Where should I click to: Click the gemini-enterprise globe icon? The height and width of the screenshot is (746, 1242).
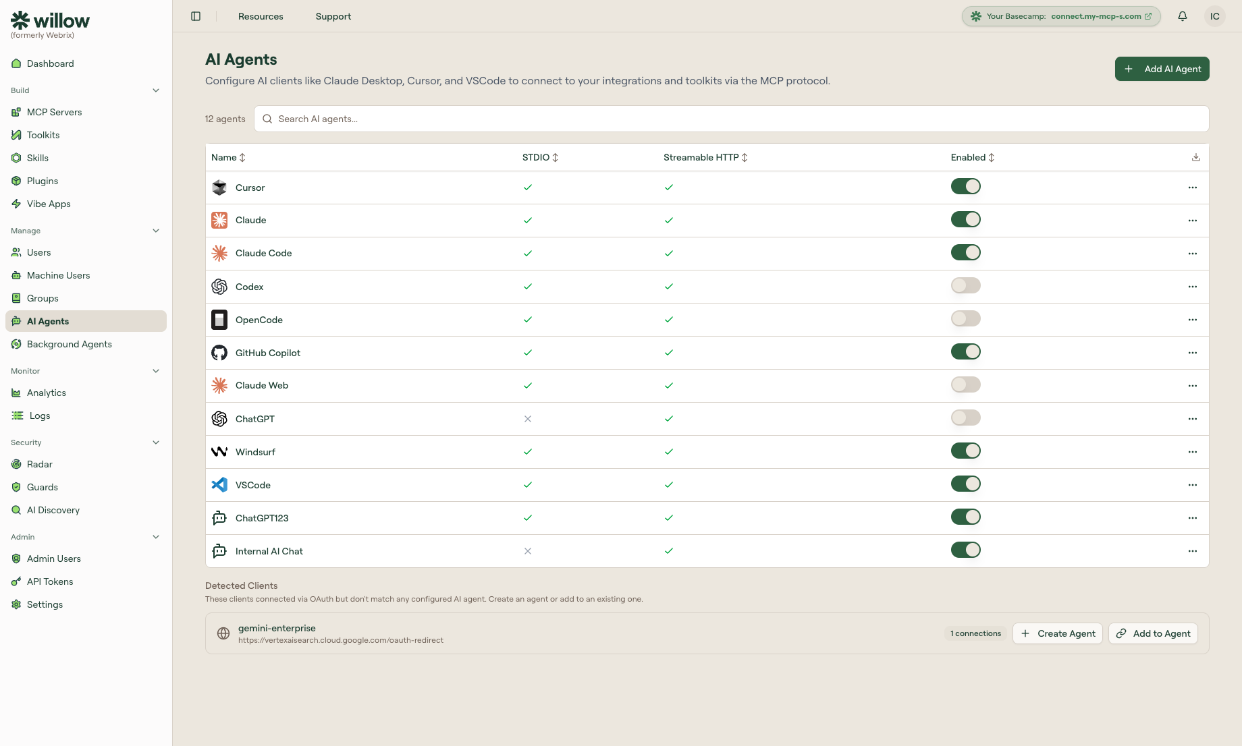223,633
